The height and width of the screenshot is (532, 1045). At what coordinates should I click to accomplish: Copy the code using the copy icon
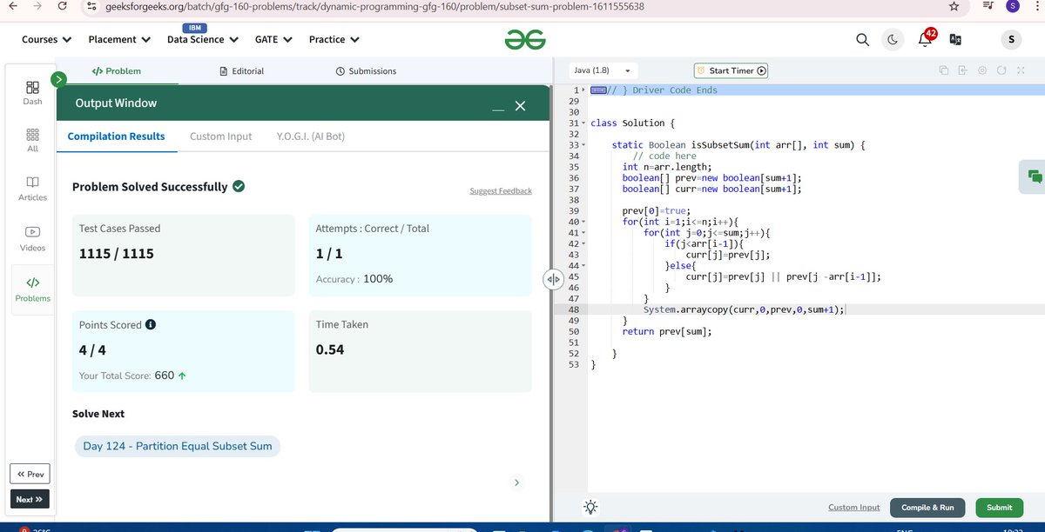(943, 70)
